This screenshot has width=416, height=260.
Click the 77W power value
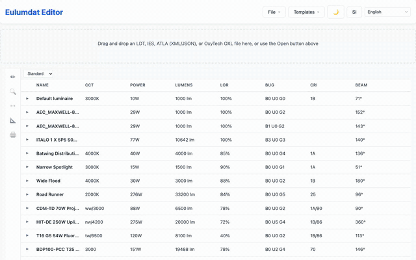click(x=135, y=140)
